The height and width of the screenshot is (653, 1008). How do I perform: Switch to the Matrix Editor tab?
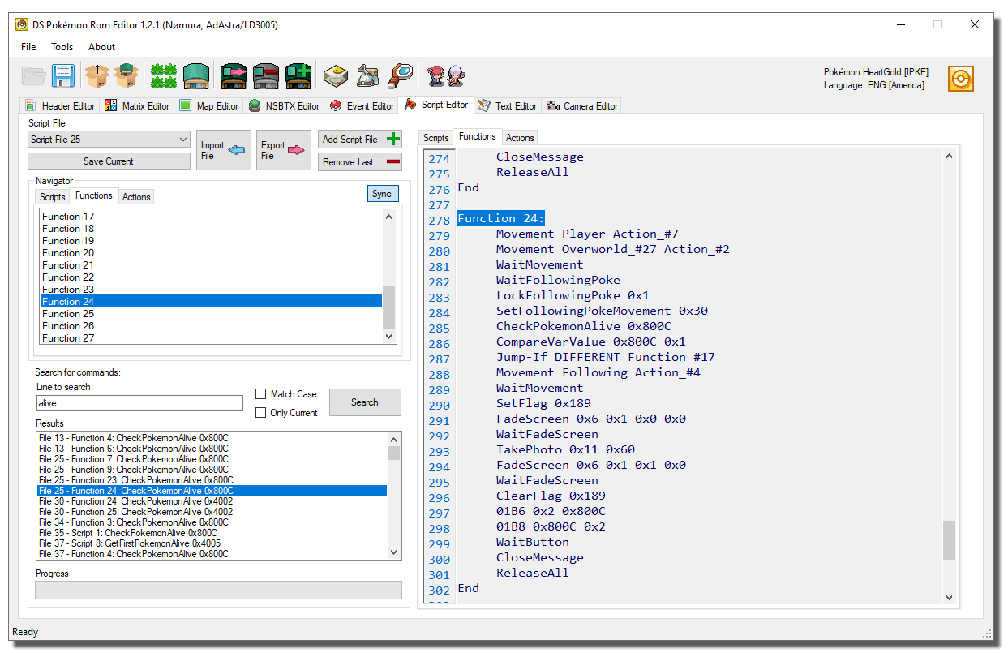138,106
